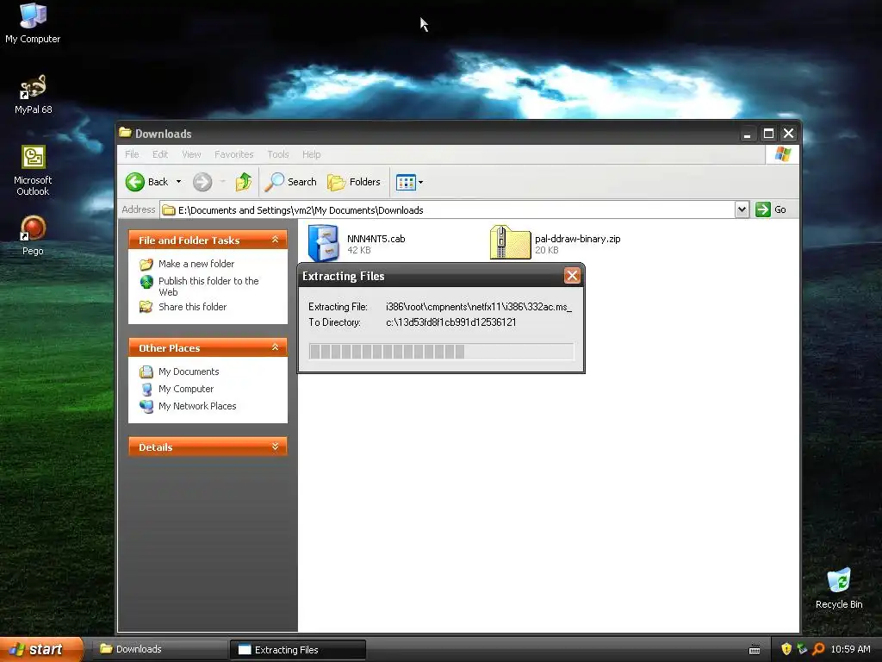Click the Windows flag logo in Explorer
The image size is (882, 662).
782,154
